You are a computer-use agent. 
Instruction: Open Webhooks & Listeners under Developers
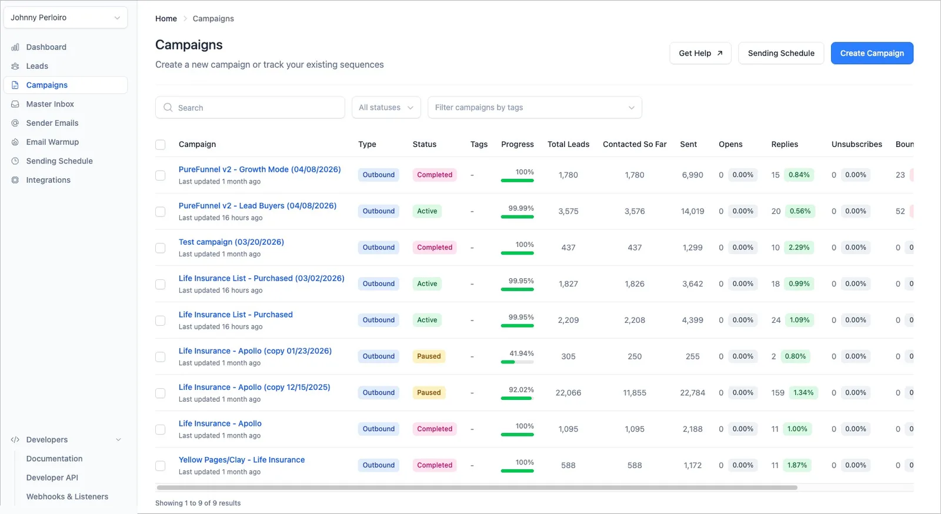(67, 497)
